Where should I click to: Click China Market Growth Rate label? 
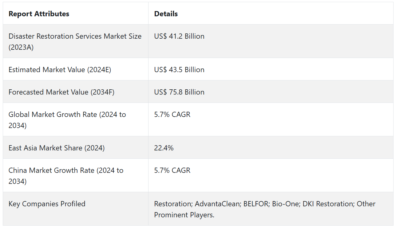click(66, 176)
